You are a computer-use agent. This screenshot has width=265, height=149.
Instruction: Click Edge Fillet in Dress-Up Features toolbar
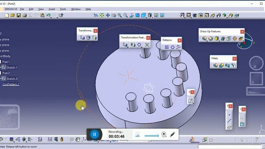(x=204, y=38)
